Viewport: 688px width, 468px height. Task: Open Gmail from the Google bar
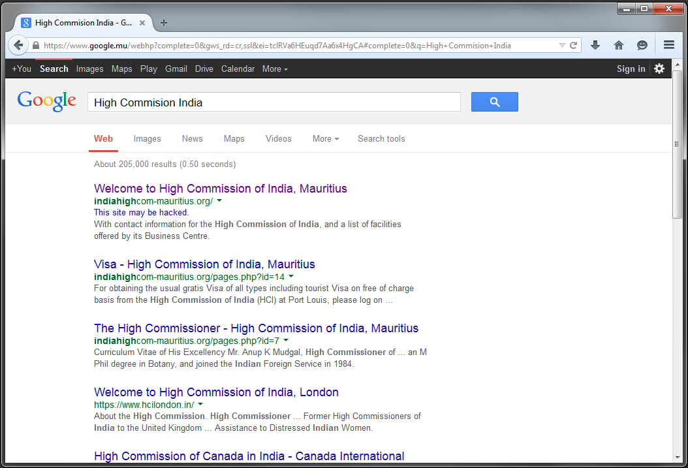coord(176,69)
